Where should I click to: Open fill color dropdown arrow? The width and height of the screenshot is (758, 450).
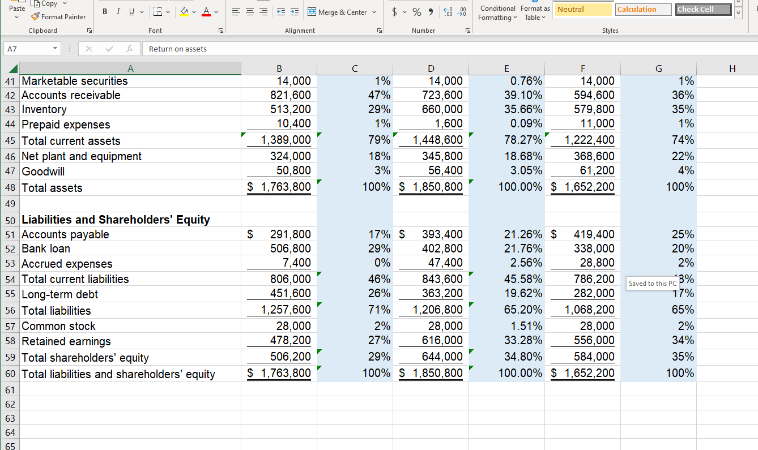pos(195,12)
